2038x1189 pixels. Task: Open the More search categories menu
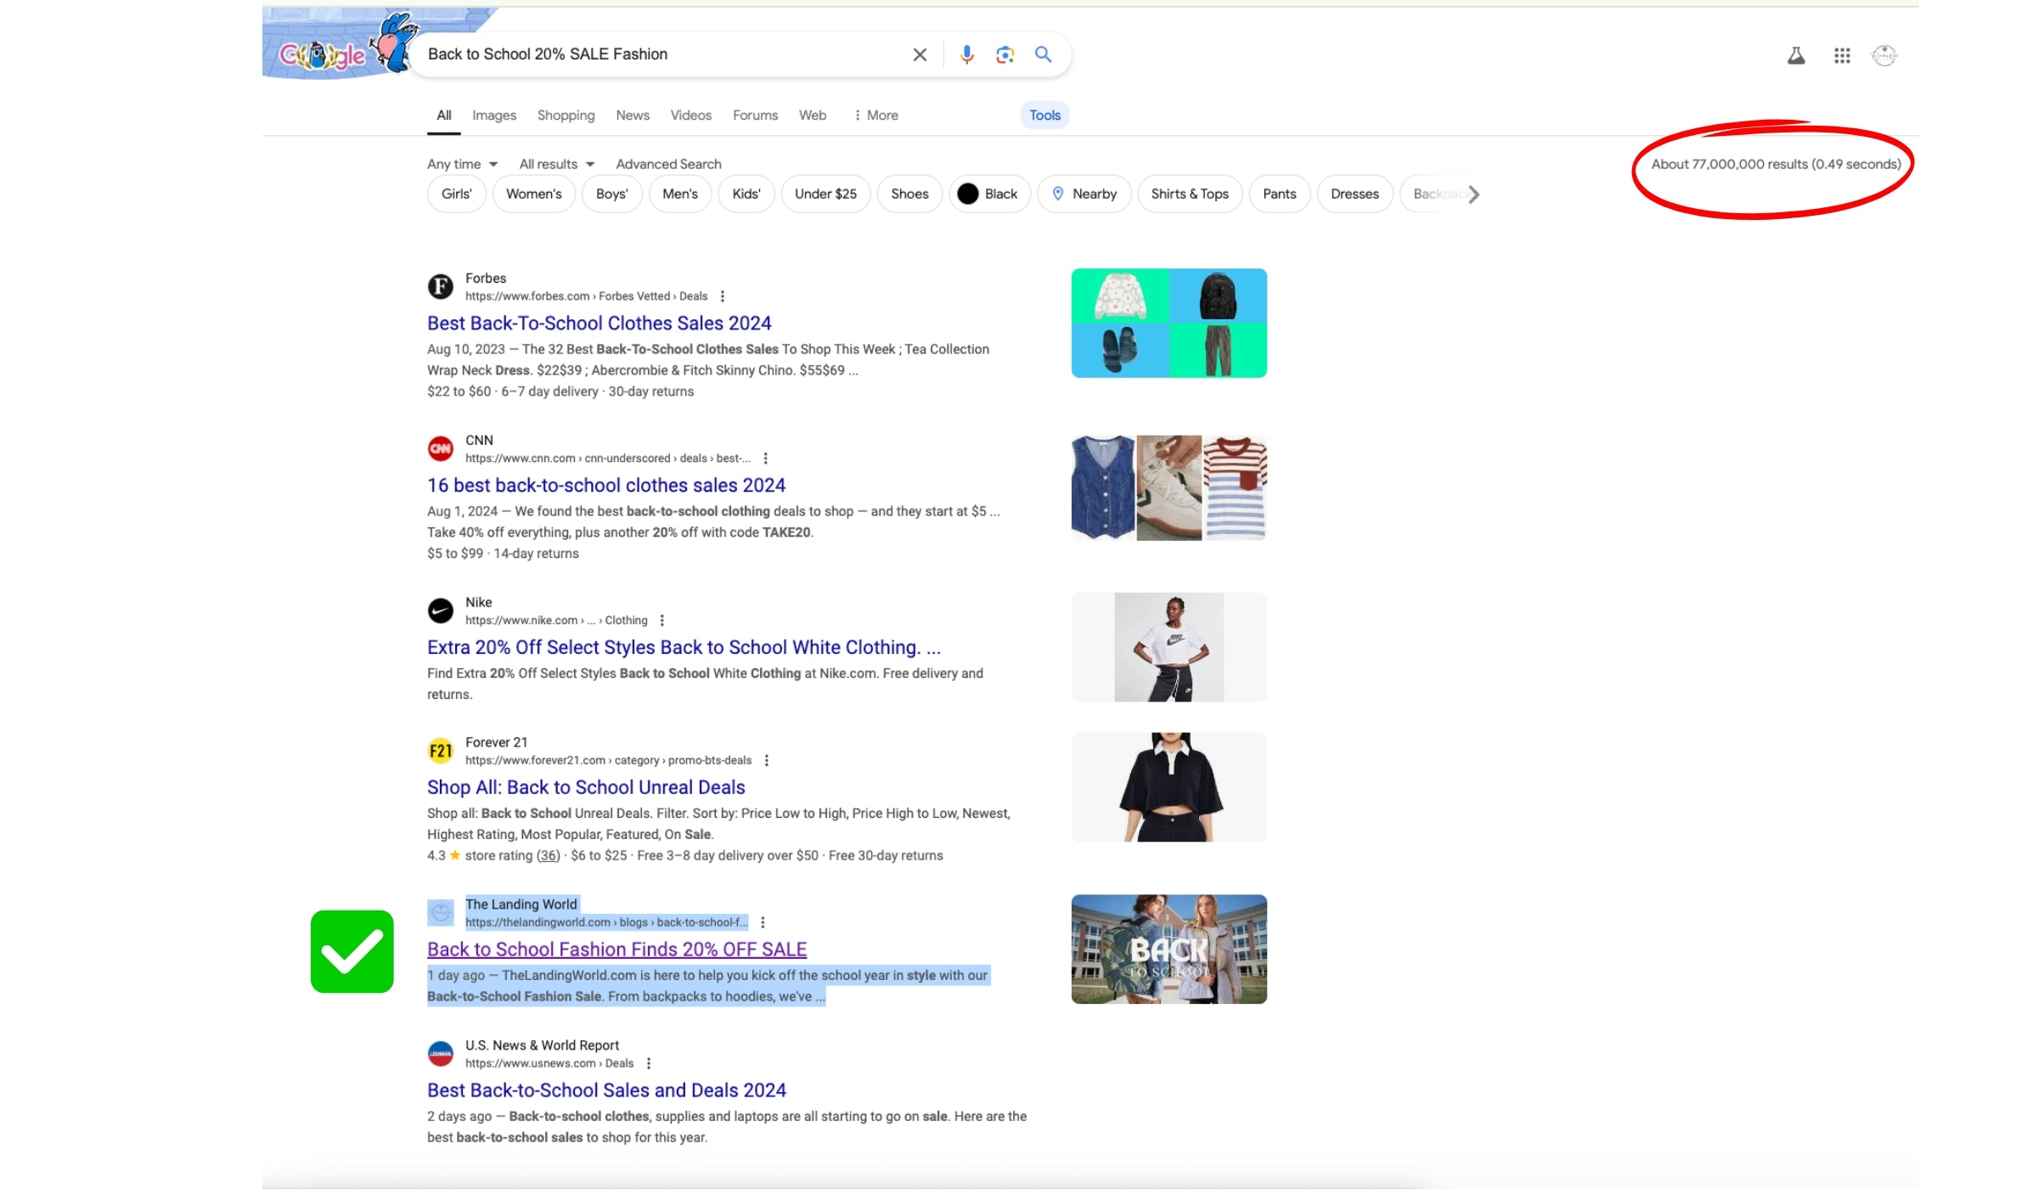(x=875, y=116)
